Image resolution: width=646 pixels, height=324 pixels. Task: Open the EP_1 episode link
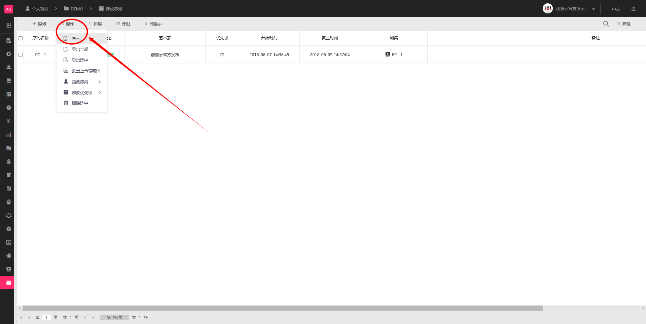397,55
